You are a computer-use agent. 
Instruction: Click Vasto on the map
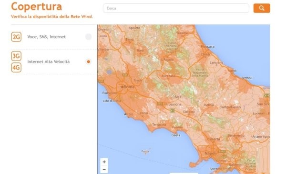click(x=232, y=71)
